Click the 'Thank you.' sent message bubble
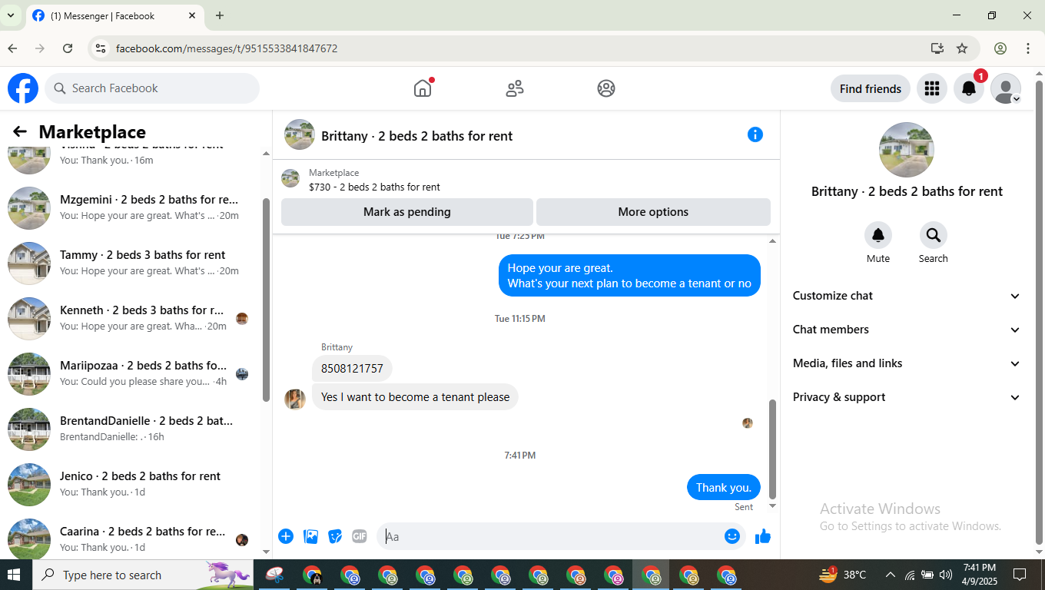The image size is (1045, 590). click(724, 488)
